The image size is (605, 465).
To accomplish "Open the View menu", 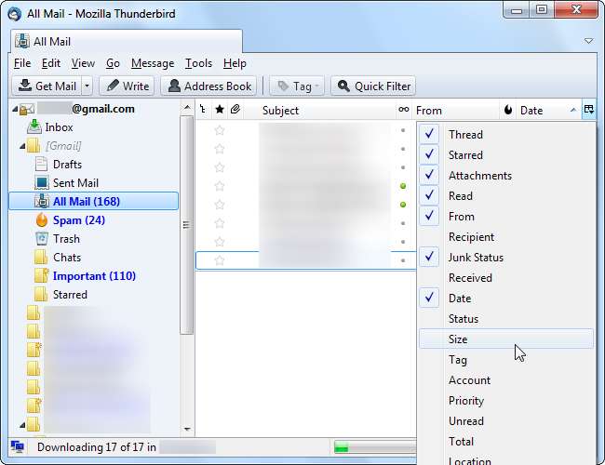I will click(83, 63).
